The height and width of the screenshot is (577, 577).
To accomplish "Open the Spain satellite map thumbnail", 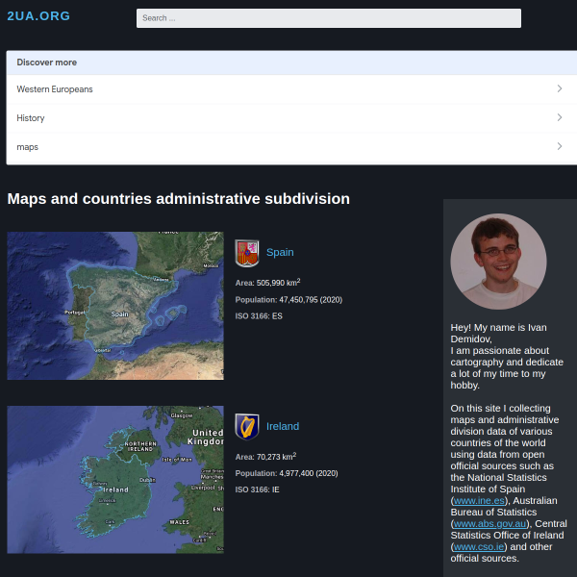I will 115,306.
